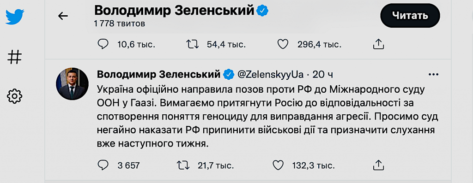Reply to the tweet with 3 657 replies
This screenshot has width=473, height=183.
pos(103,165)
